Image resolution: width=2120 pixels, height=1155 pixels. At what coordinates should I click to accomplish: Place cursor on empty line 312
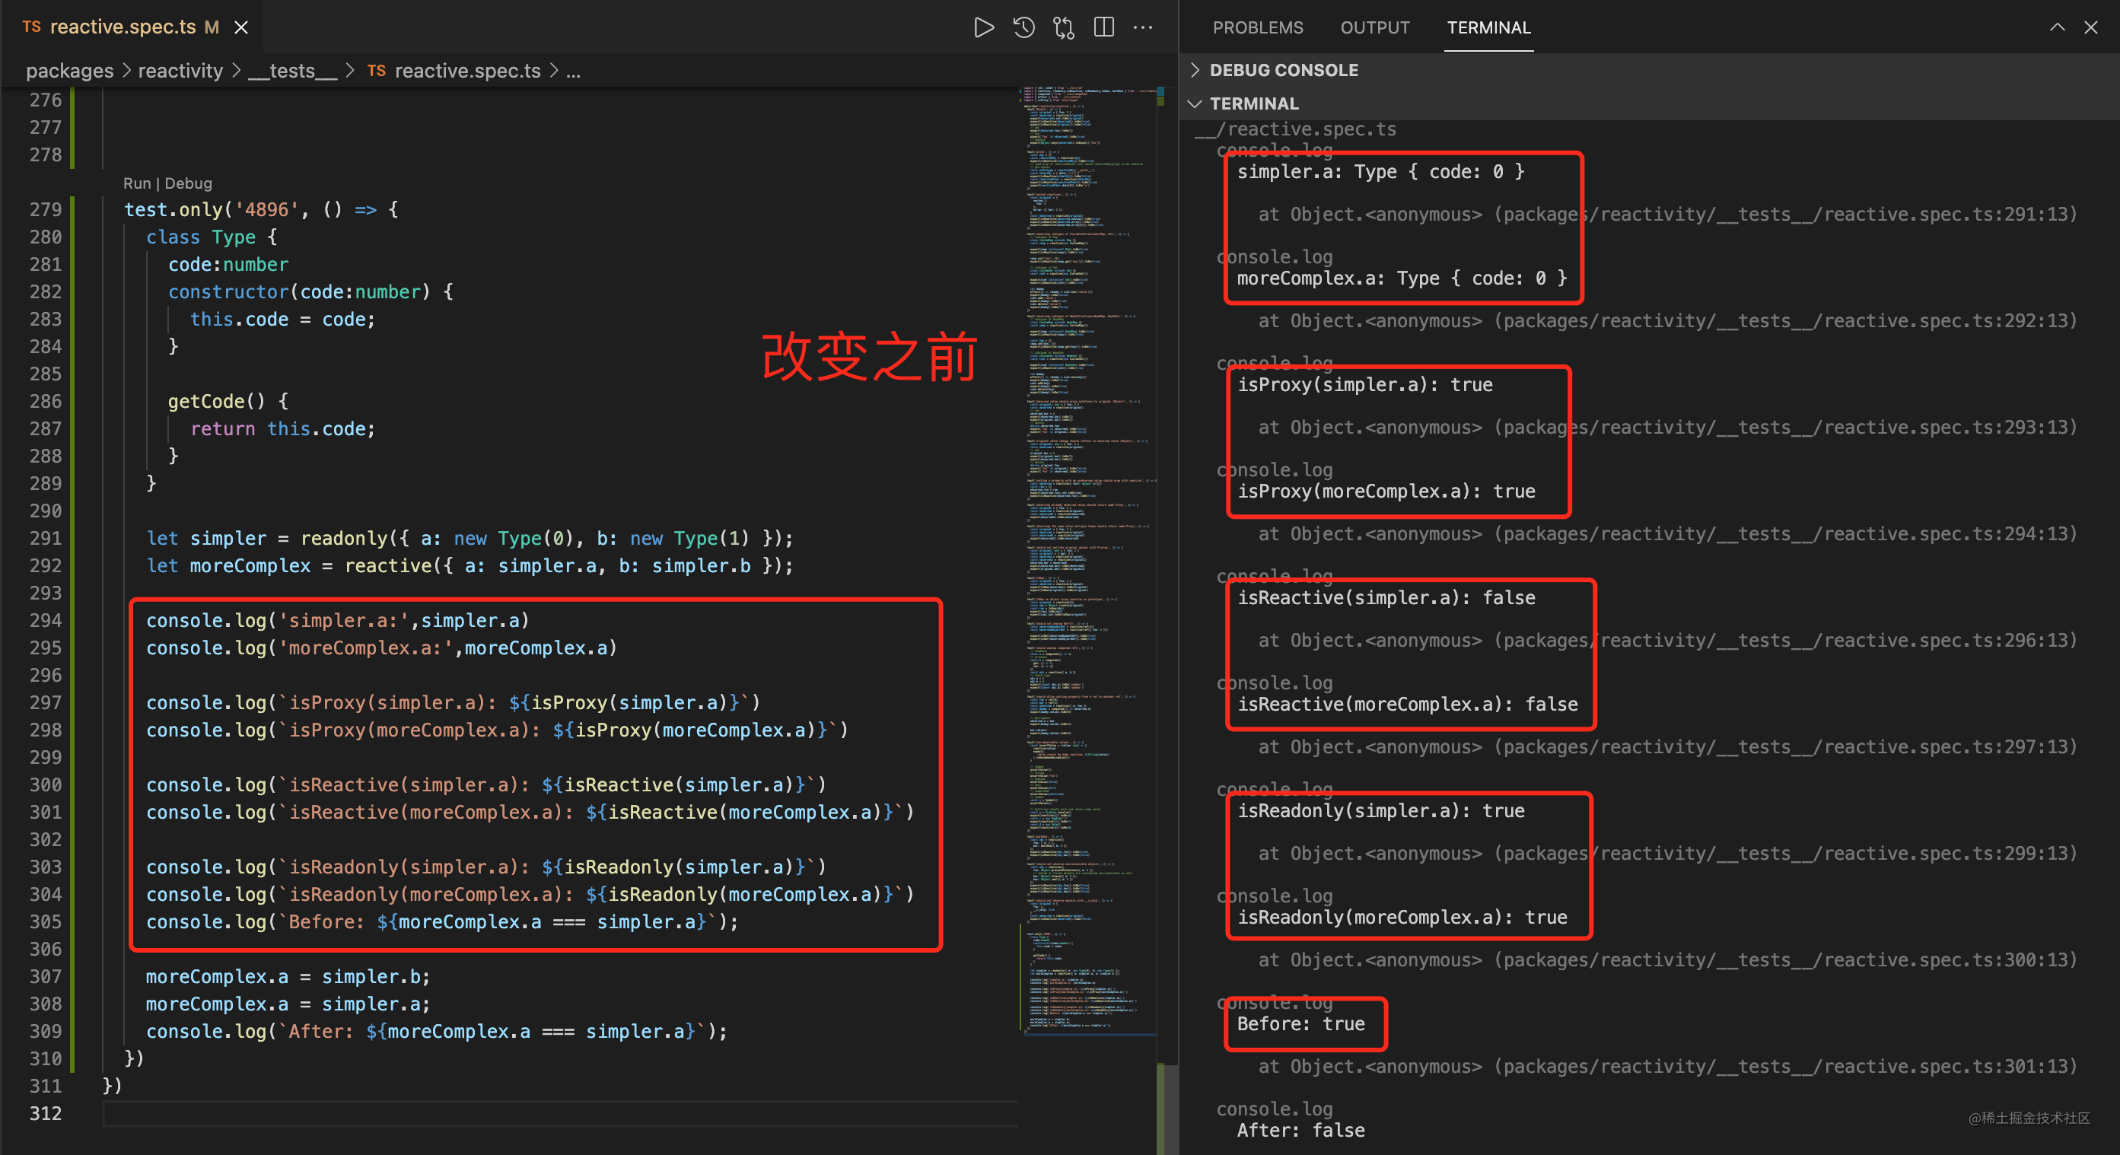(559, 1113)
